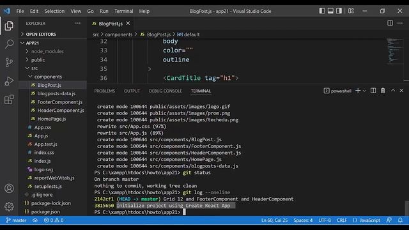Image resolution: width=409 pixels, height=230 pixels.
Task: Open the Help menu
Action: tap(144, 11)
